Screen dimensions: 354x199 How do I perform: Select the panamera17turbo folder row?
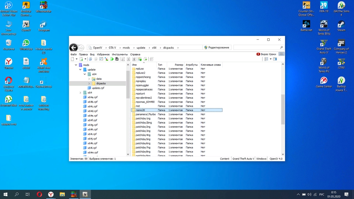177,114
